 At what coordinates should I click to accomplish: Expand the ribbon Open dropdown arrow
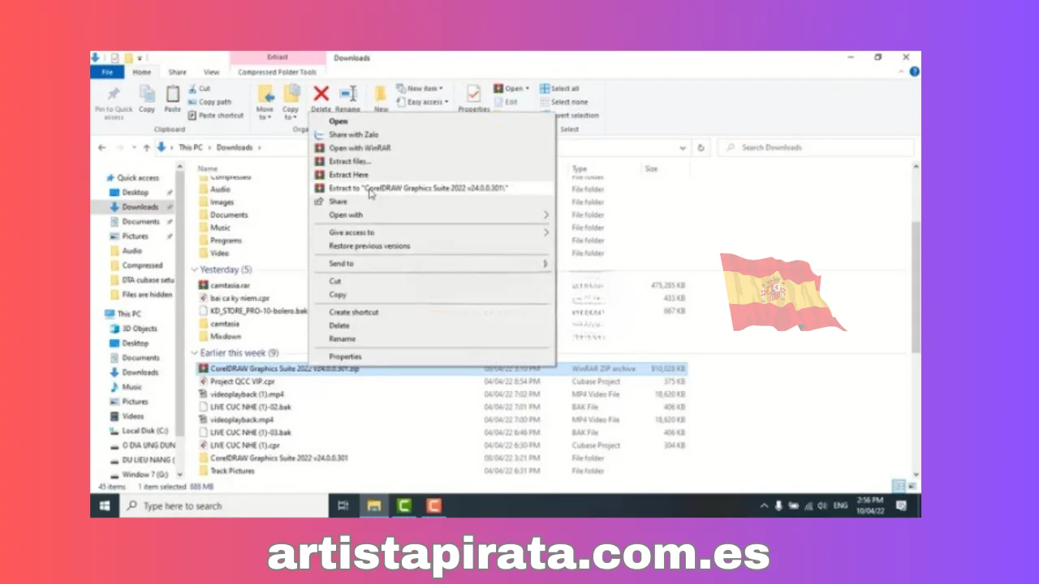point(528,88)
